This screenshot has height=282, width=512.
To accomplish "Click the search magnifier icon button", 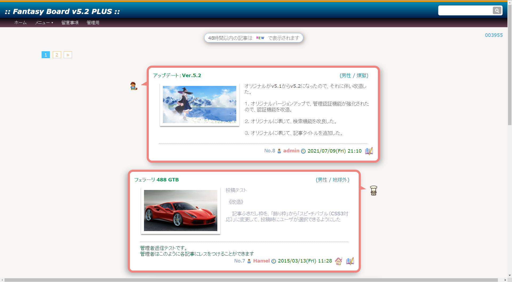I will pyautogui.click(x=497, y=10).
